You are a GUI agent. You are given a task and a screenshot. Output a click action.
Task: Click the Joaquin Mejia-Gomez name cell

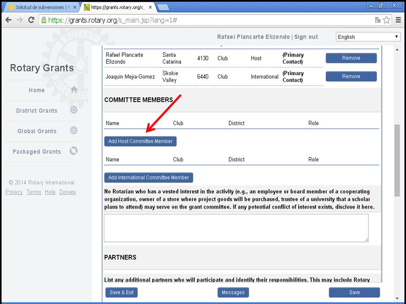point(130,76)
